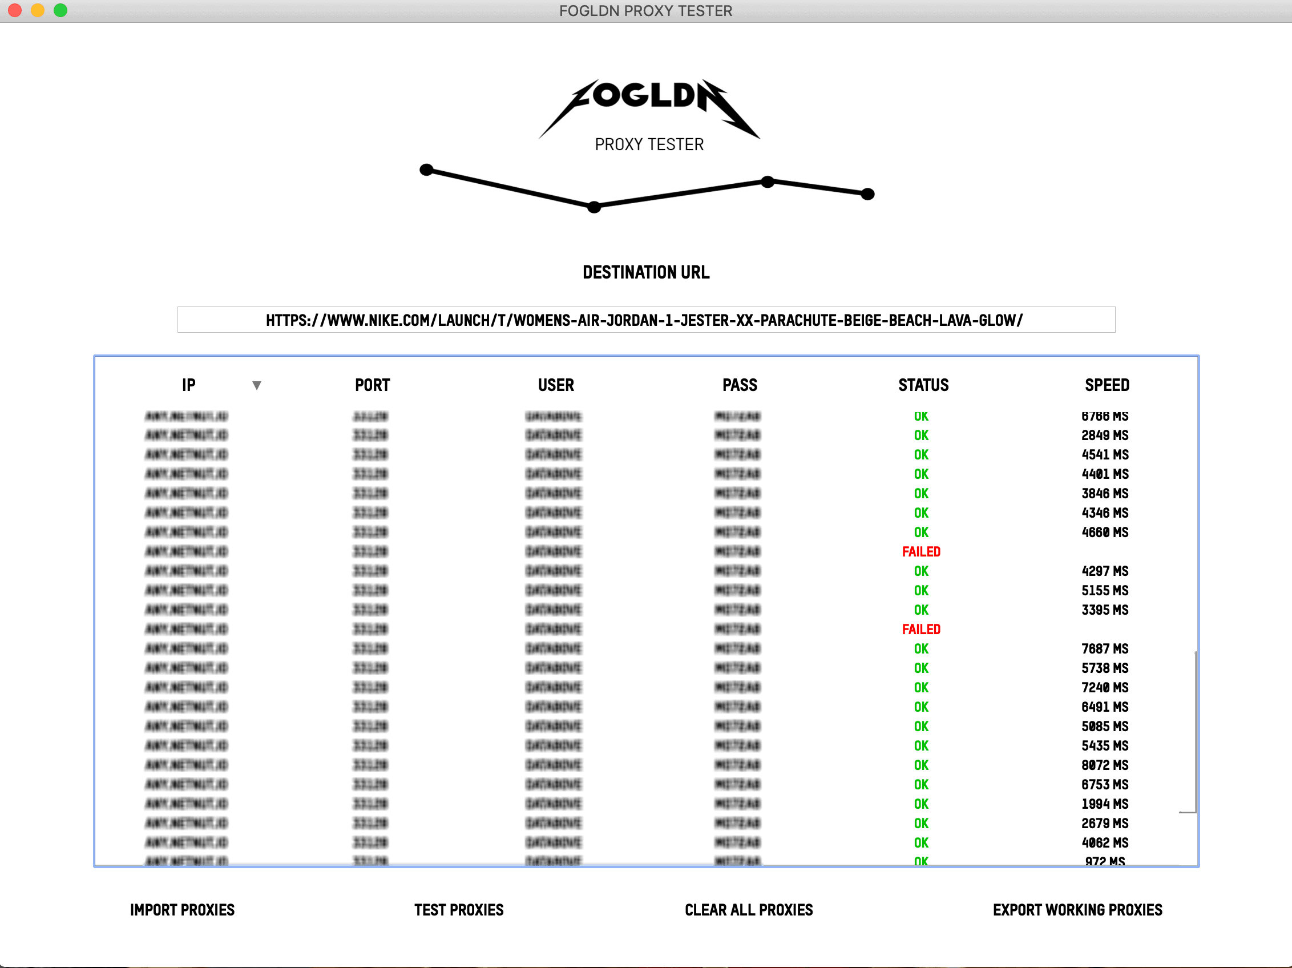The width and height of the screenshot is (1292, 968).
Task: Select the 4660 MS speed cell
Action: coord(1105,532)
